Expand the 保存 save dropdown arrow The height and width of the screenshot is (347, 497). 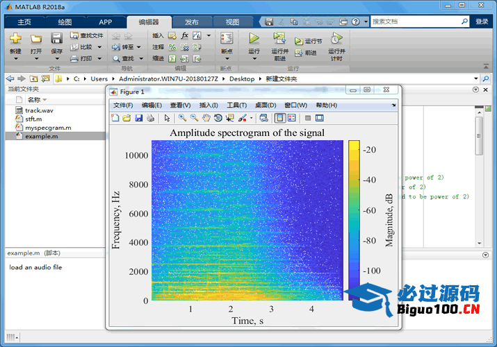[57, 59]
